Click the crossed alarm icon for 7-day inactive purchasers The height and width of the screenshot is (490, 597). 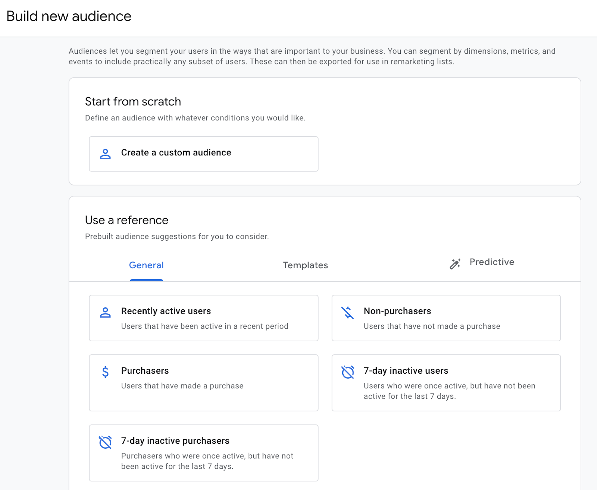(x=105, y=442)
